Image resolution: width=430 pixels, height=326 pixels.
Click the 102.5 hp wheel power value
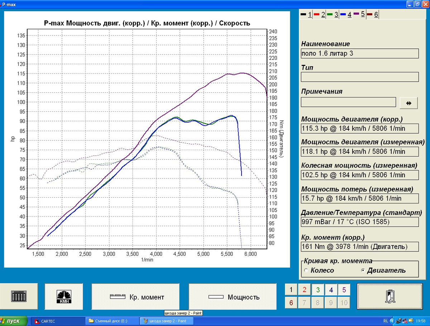coord(360,175)
